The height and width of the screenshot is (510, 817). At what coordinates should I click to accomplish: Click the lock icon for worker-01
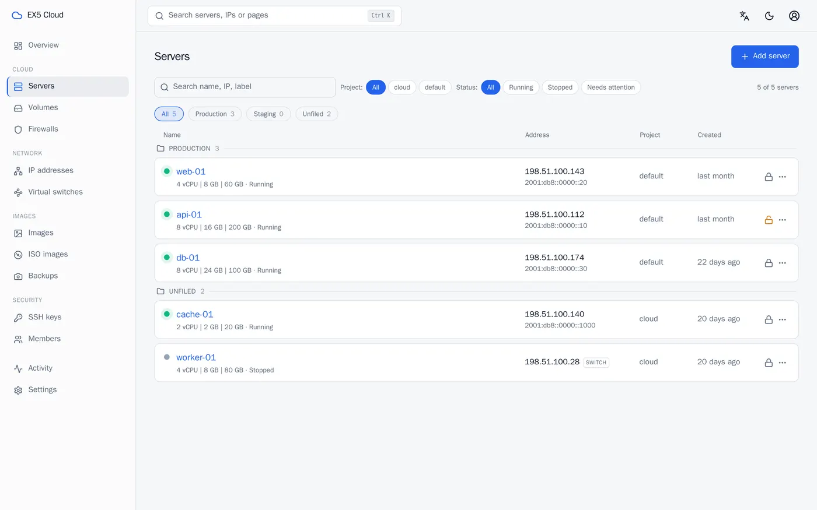tap(769, 363)
